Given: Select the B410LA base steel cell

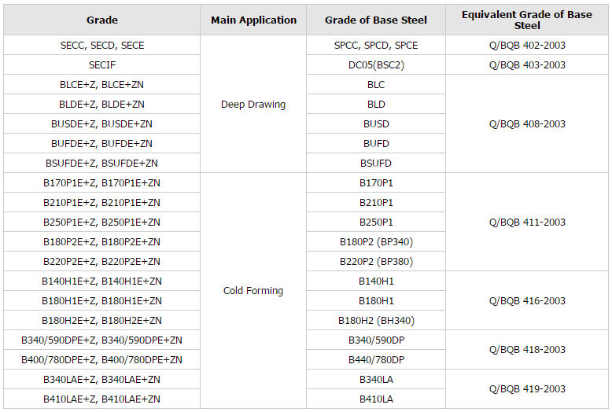Looking at the screenshot, I should click(376, 399).
